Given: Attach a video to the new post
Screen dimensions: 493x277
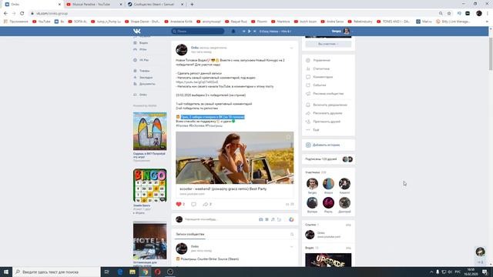Looking at the screenshot, I should tap(267, 219).
